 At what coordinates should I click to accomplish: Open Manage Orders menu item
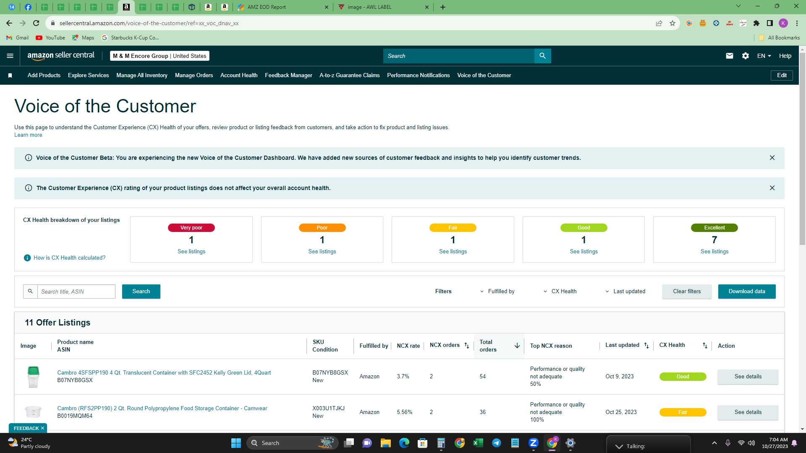(x=194, y=75)
